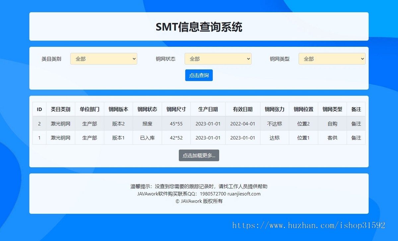Click the 报废 status cell
The height and width of the screenshot is (241, 398).
tap(147, 123)
